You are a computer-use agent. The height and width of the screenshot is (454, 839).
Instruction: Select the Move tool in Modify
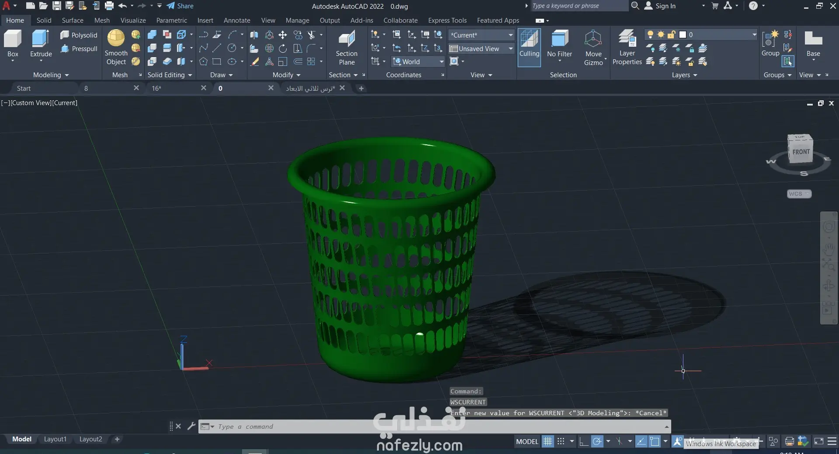[x=283, y=35]
